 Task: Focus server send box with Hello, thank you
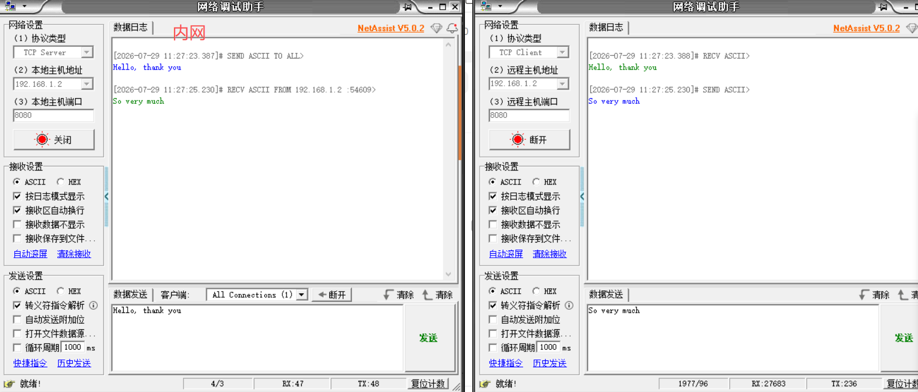coord(258,338)
